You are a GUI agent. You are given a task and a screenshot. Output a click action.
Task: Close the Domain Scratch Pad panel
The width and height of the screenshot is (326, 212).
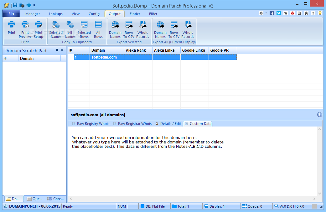pyautogui.click(x=62, y=50)
